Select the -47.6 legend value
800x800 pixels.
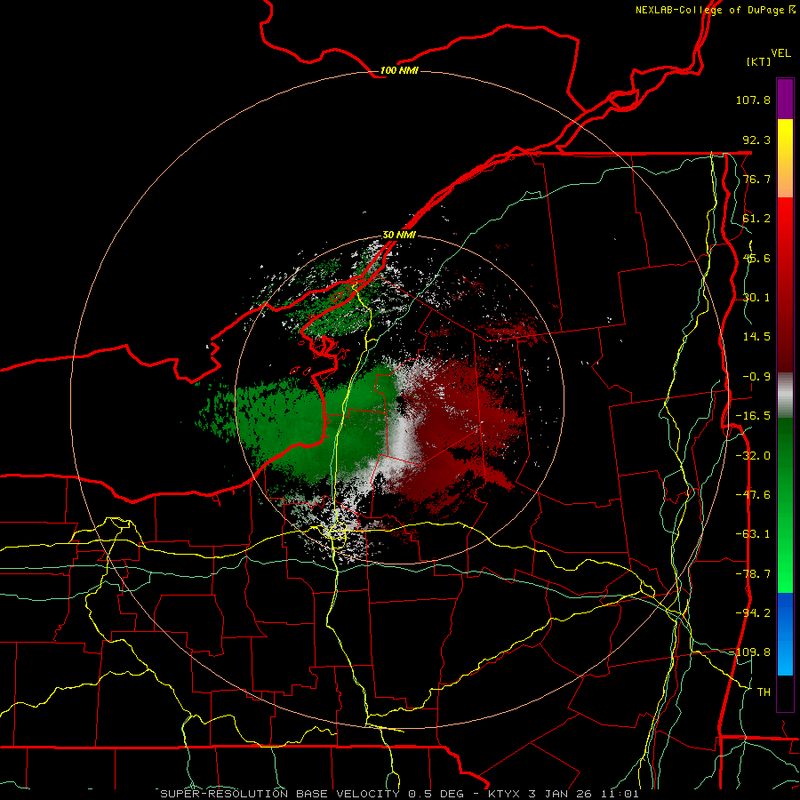(753, 495)
